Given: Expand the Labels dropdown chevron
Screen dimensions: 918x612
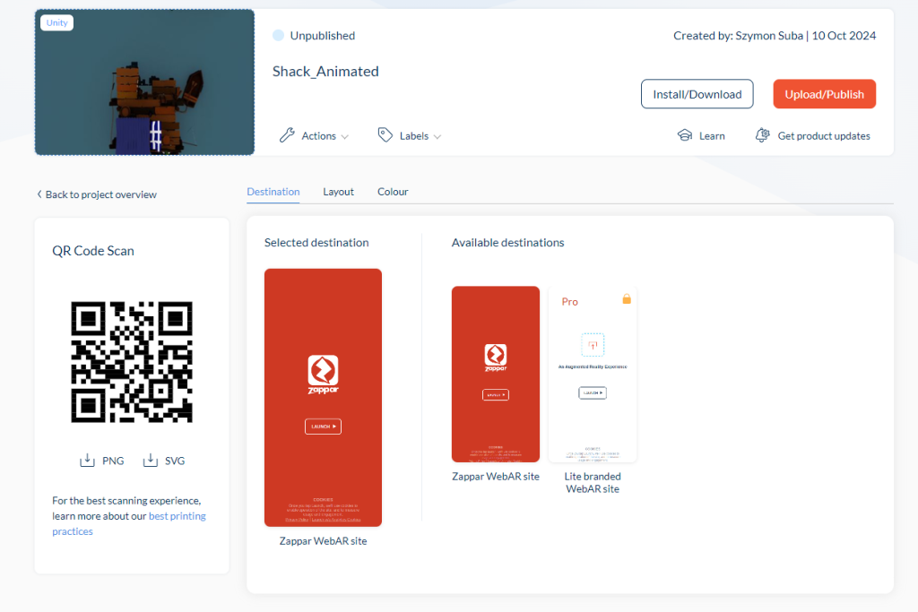Looking at the screenshot, I should 437,137.
